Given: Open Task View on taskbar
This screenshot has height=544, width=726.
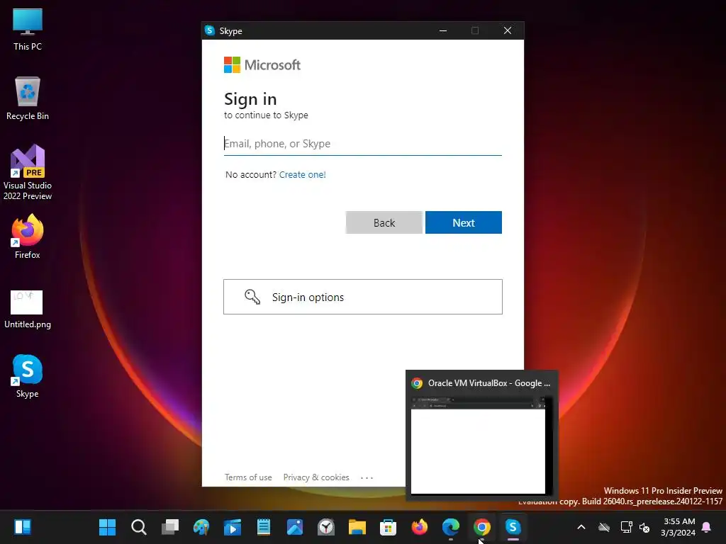Looking at the screenshot, I should tap(170, 527).
